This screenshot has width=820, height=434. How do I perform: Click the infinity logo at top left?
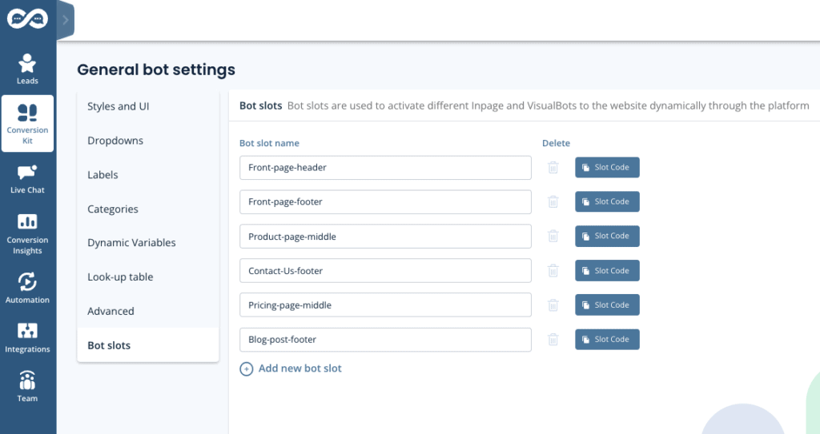tap(27, 19)
